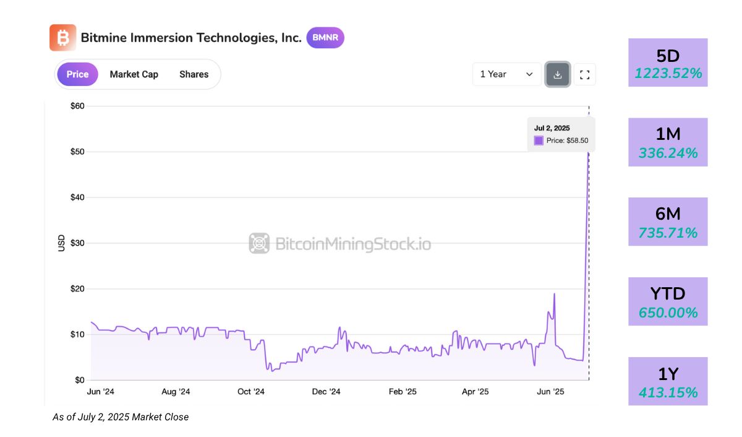742x437 pixels.
Task: Download the chart data
Action: coord(557,74)
